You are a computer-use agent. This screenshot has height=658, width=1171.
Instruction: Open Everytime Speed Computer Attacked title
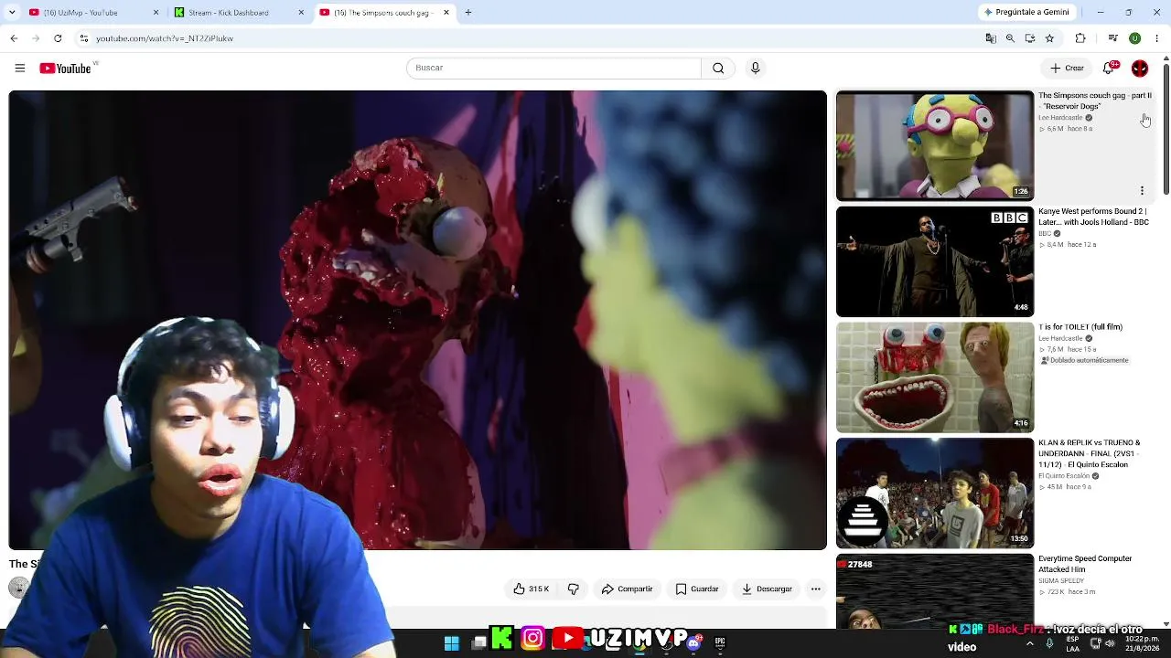(1085, 564)
